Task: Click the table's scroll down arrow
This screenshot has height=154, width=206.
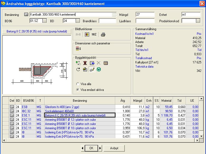Action: click(x=201, y=136)
